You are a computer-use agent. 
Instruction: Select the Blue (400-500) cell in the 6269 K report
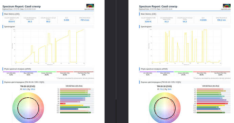[165, 74]
